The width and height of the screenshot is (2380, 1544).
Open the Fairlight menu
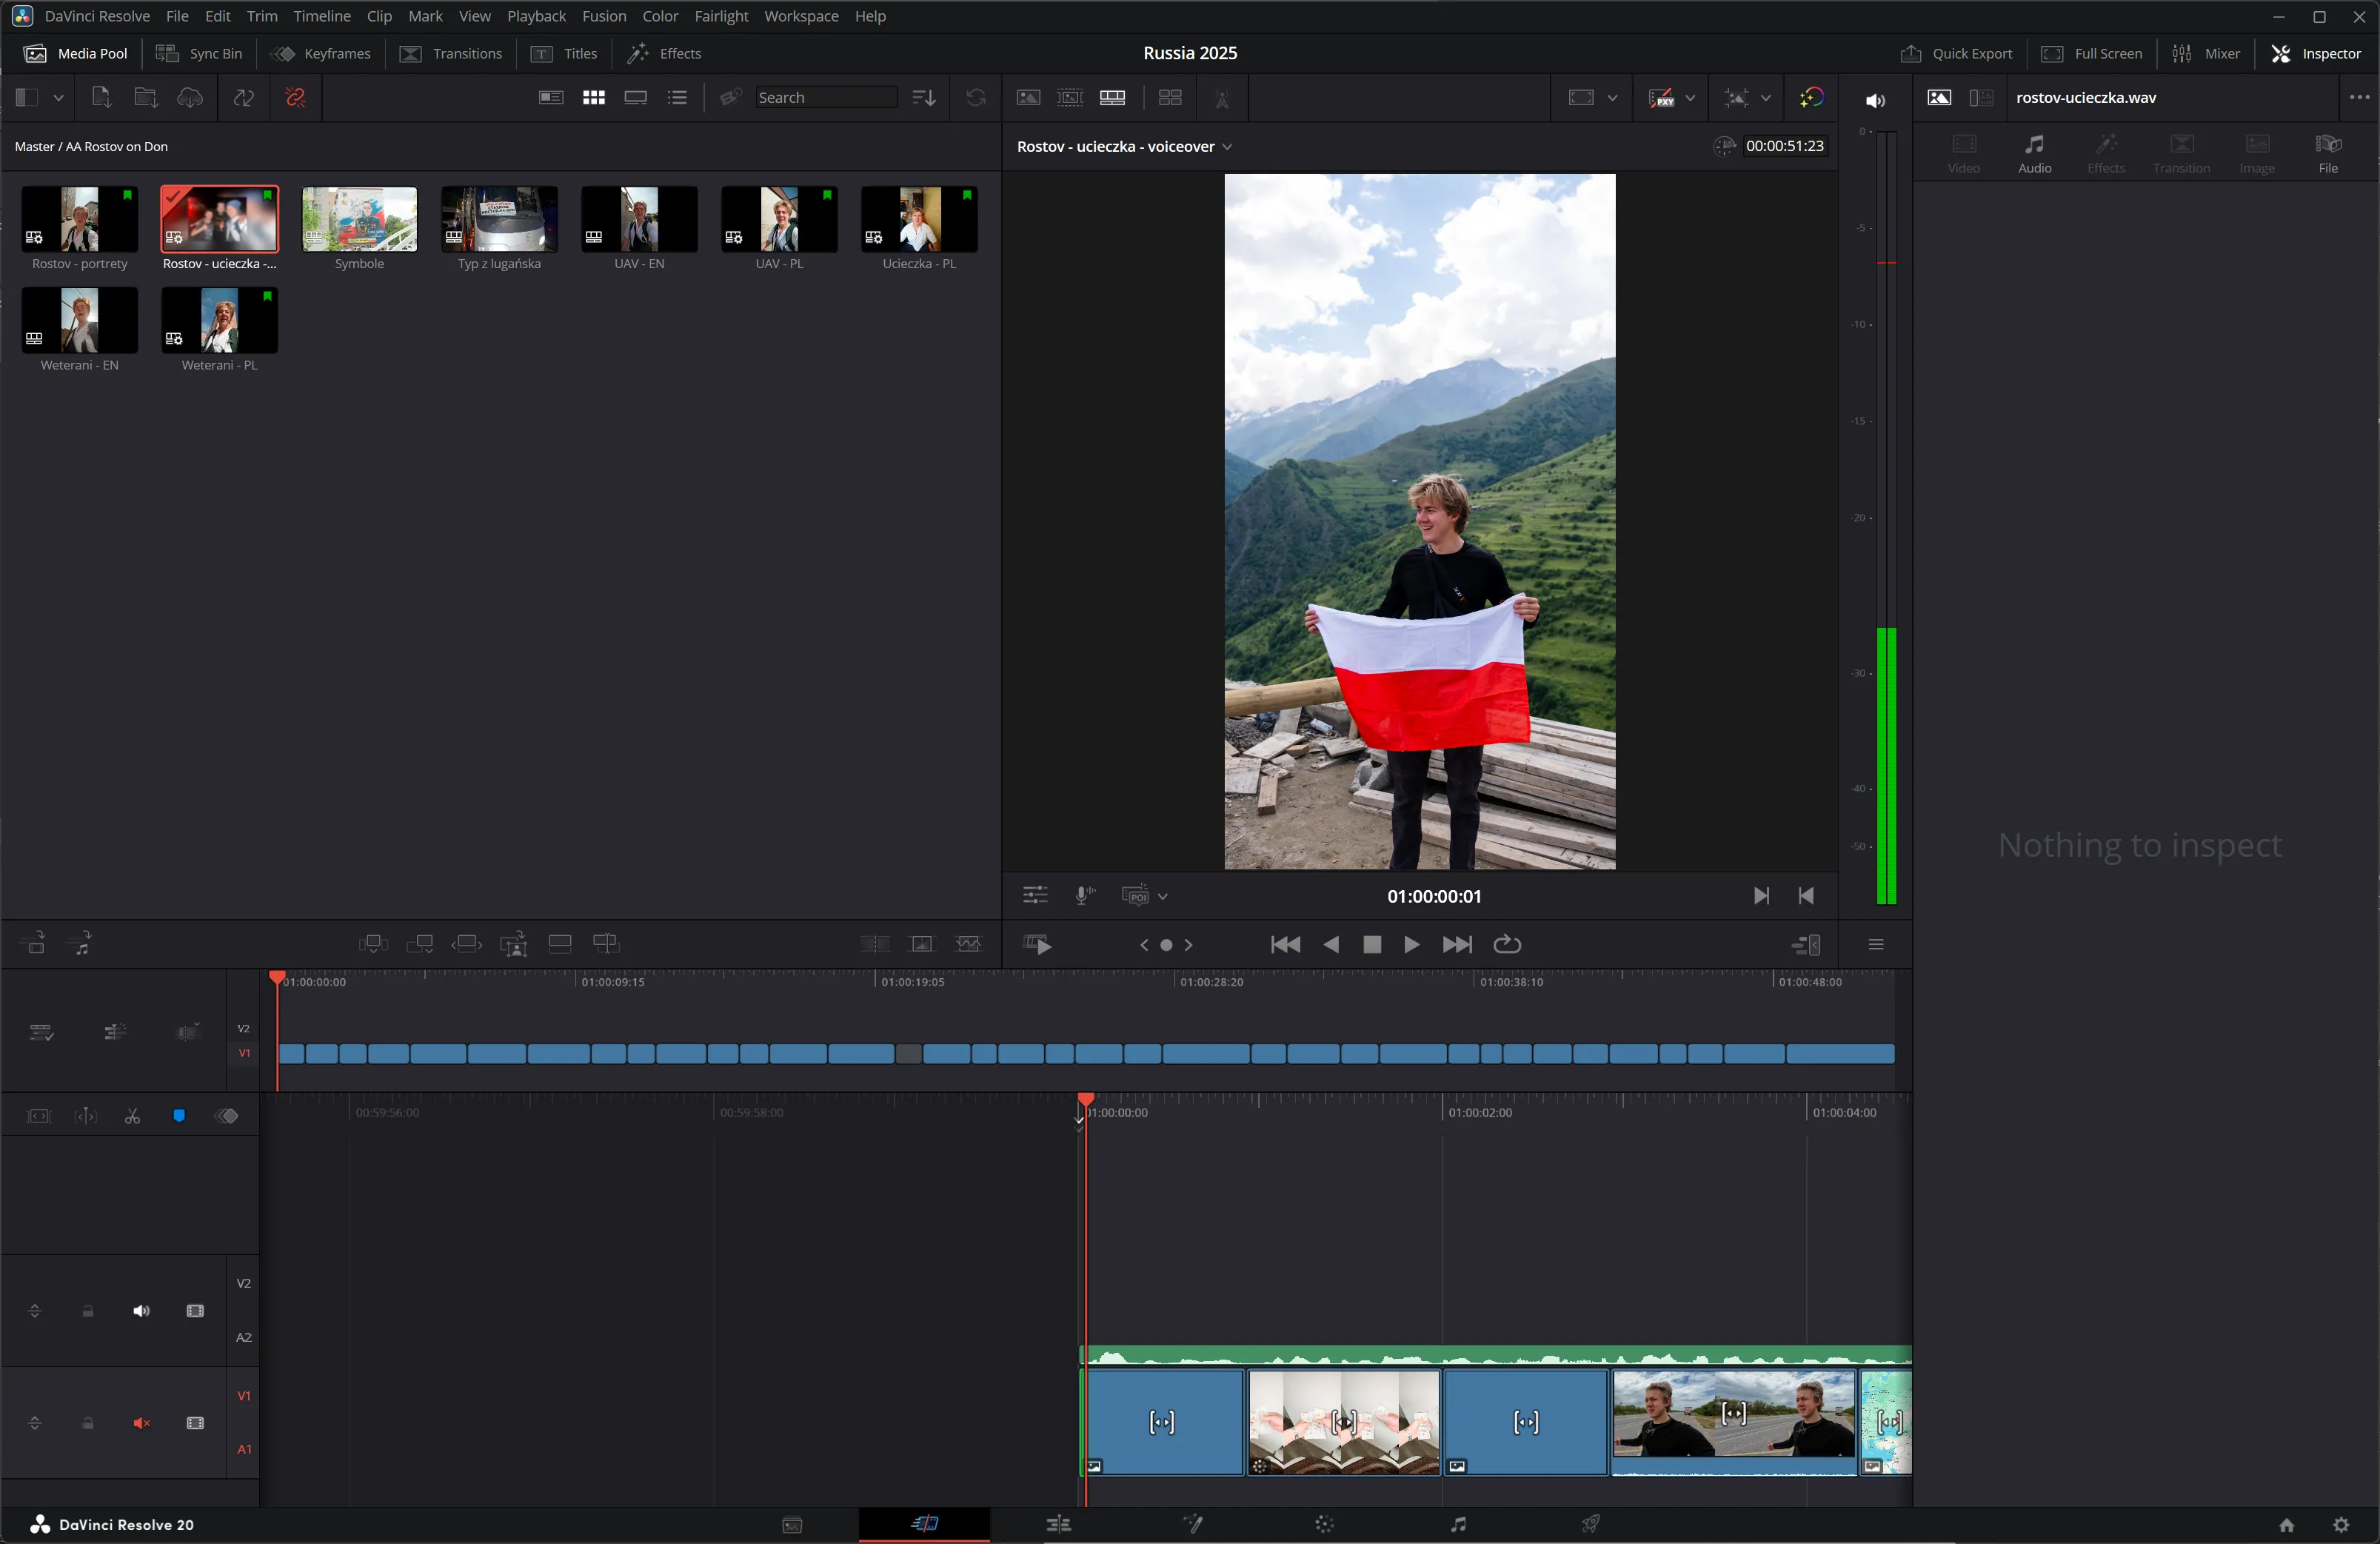point(721,16)
